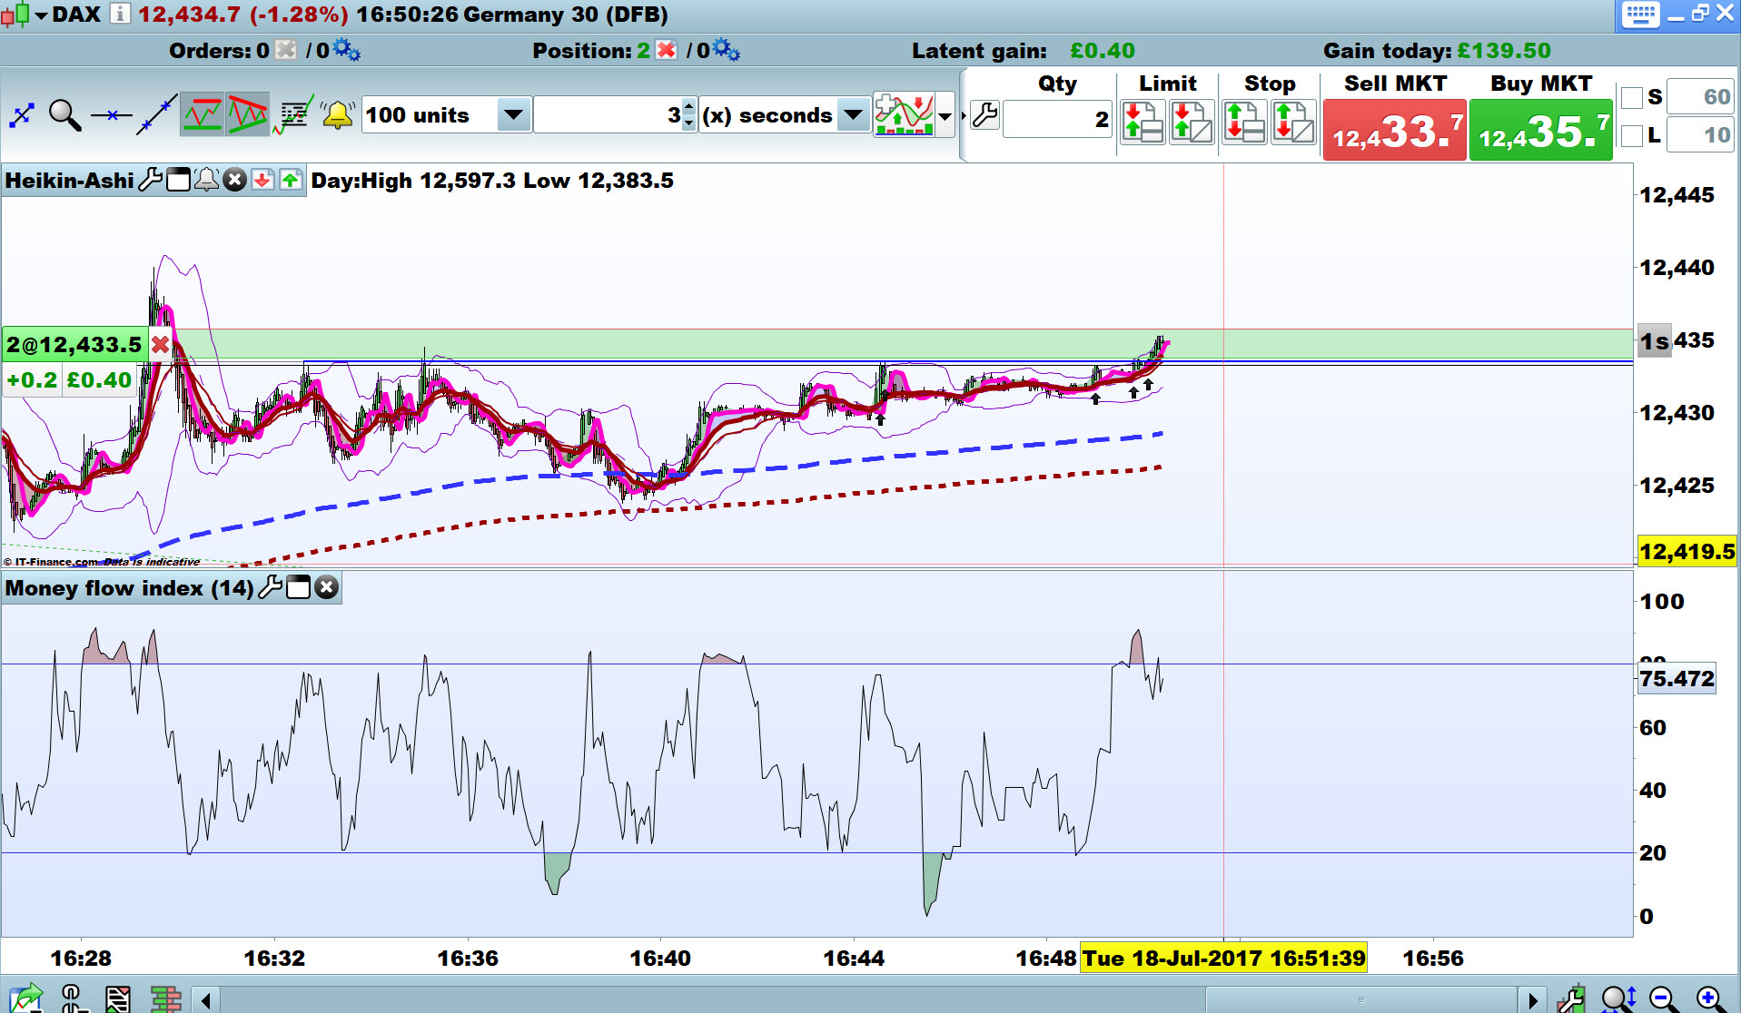Move the Heikin-Ashi panel down

262,180
